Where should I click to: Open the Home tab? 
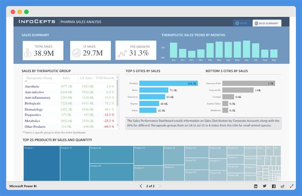point(242,23)
